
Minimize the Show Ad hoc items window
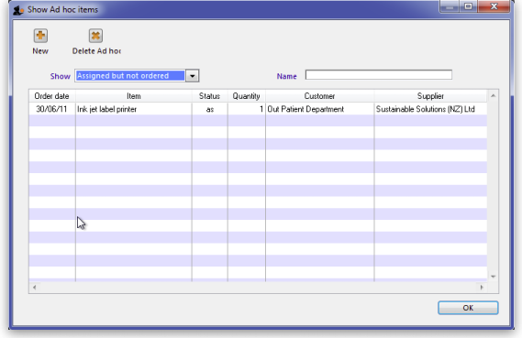[450, 6]
